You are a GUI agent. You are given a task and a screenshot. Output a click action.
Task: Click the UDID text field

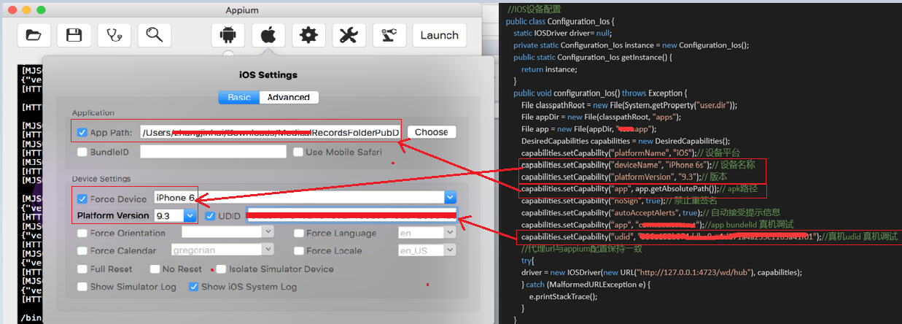tap(352, 216)
